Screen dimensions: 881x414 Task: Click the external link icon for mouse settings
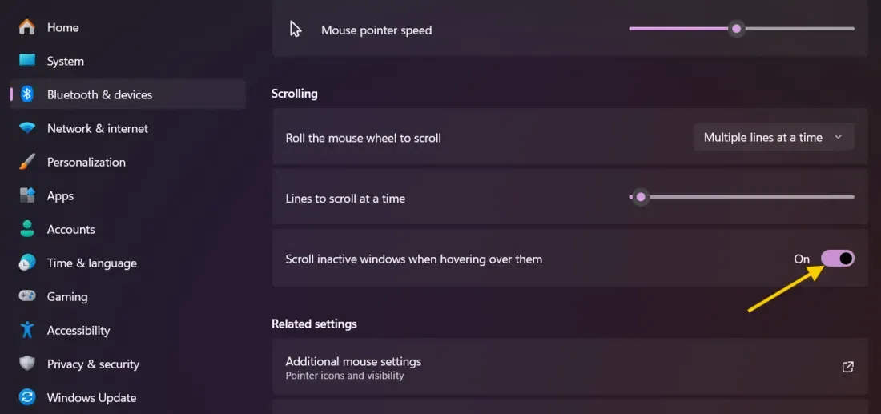click(848, 367)
